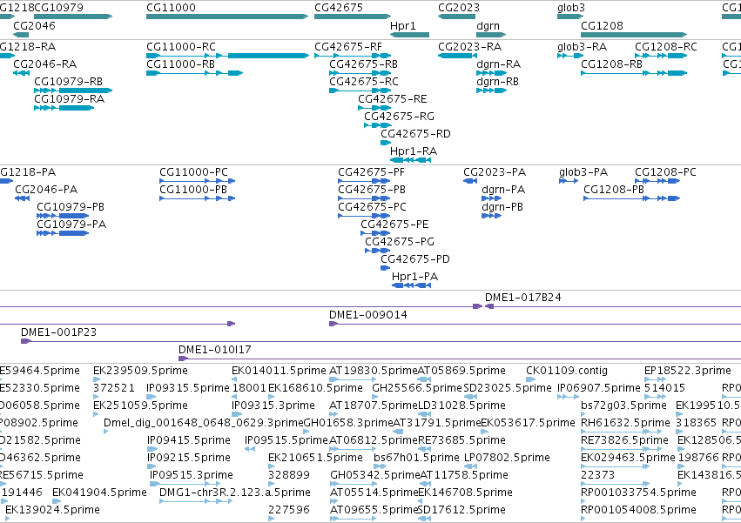Click EST IP06907.5prime
The width and height of the screenshot is (741, 523).
[x=598, y=389]
